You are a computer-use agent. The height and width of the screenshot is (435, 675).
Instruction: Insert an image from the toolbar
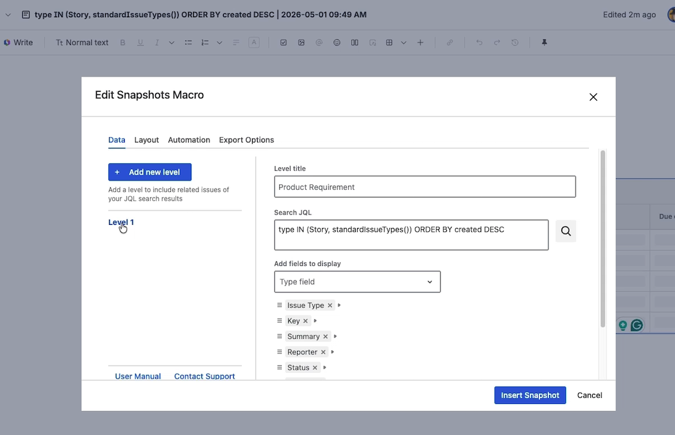coord(301,42)
